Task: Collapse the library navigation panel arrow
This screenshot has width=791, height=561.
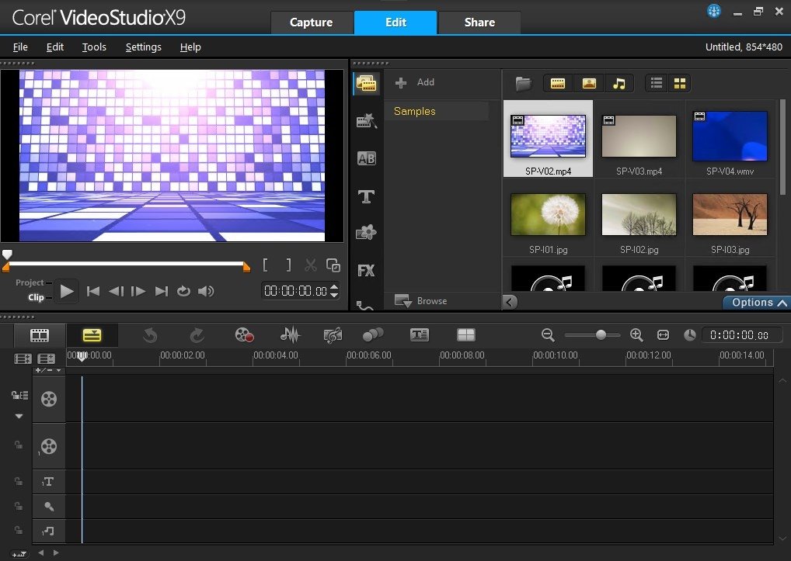Action: [x=510, y=302]
